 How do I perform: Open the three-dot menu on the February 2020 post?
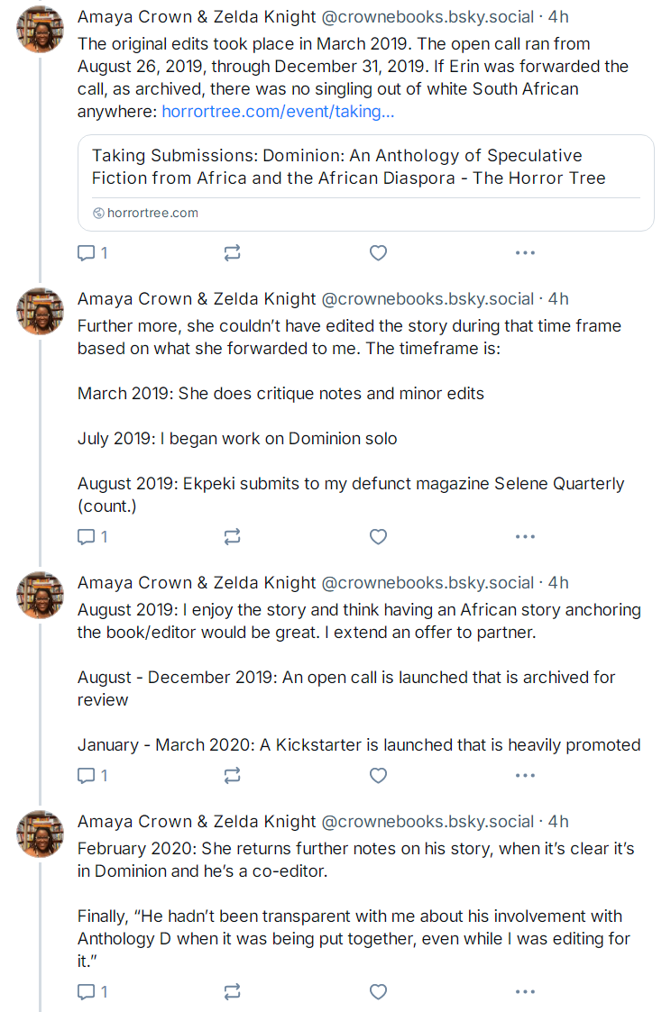pos(525,991)
